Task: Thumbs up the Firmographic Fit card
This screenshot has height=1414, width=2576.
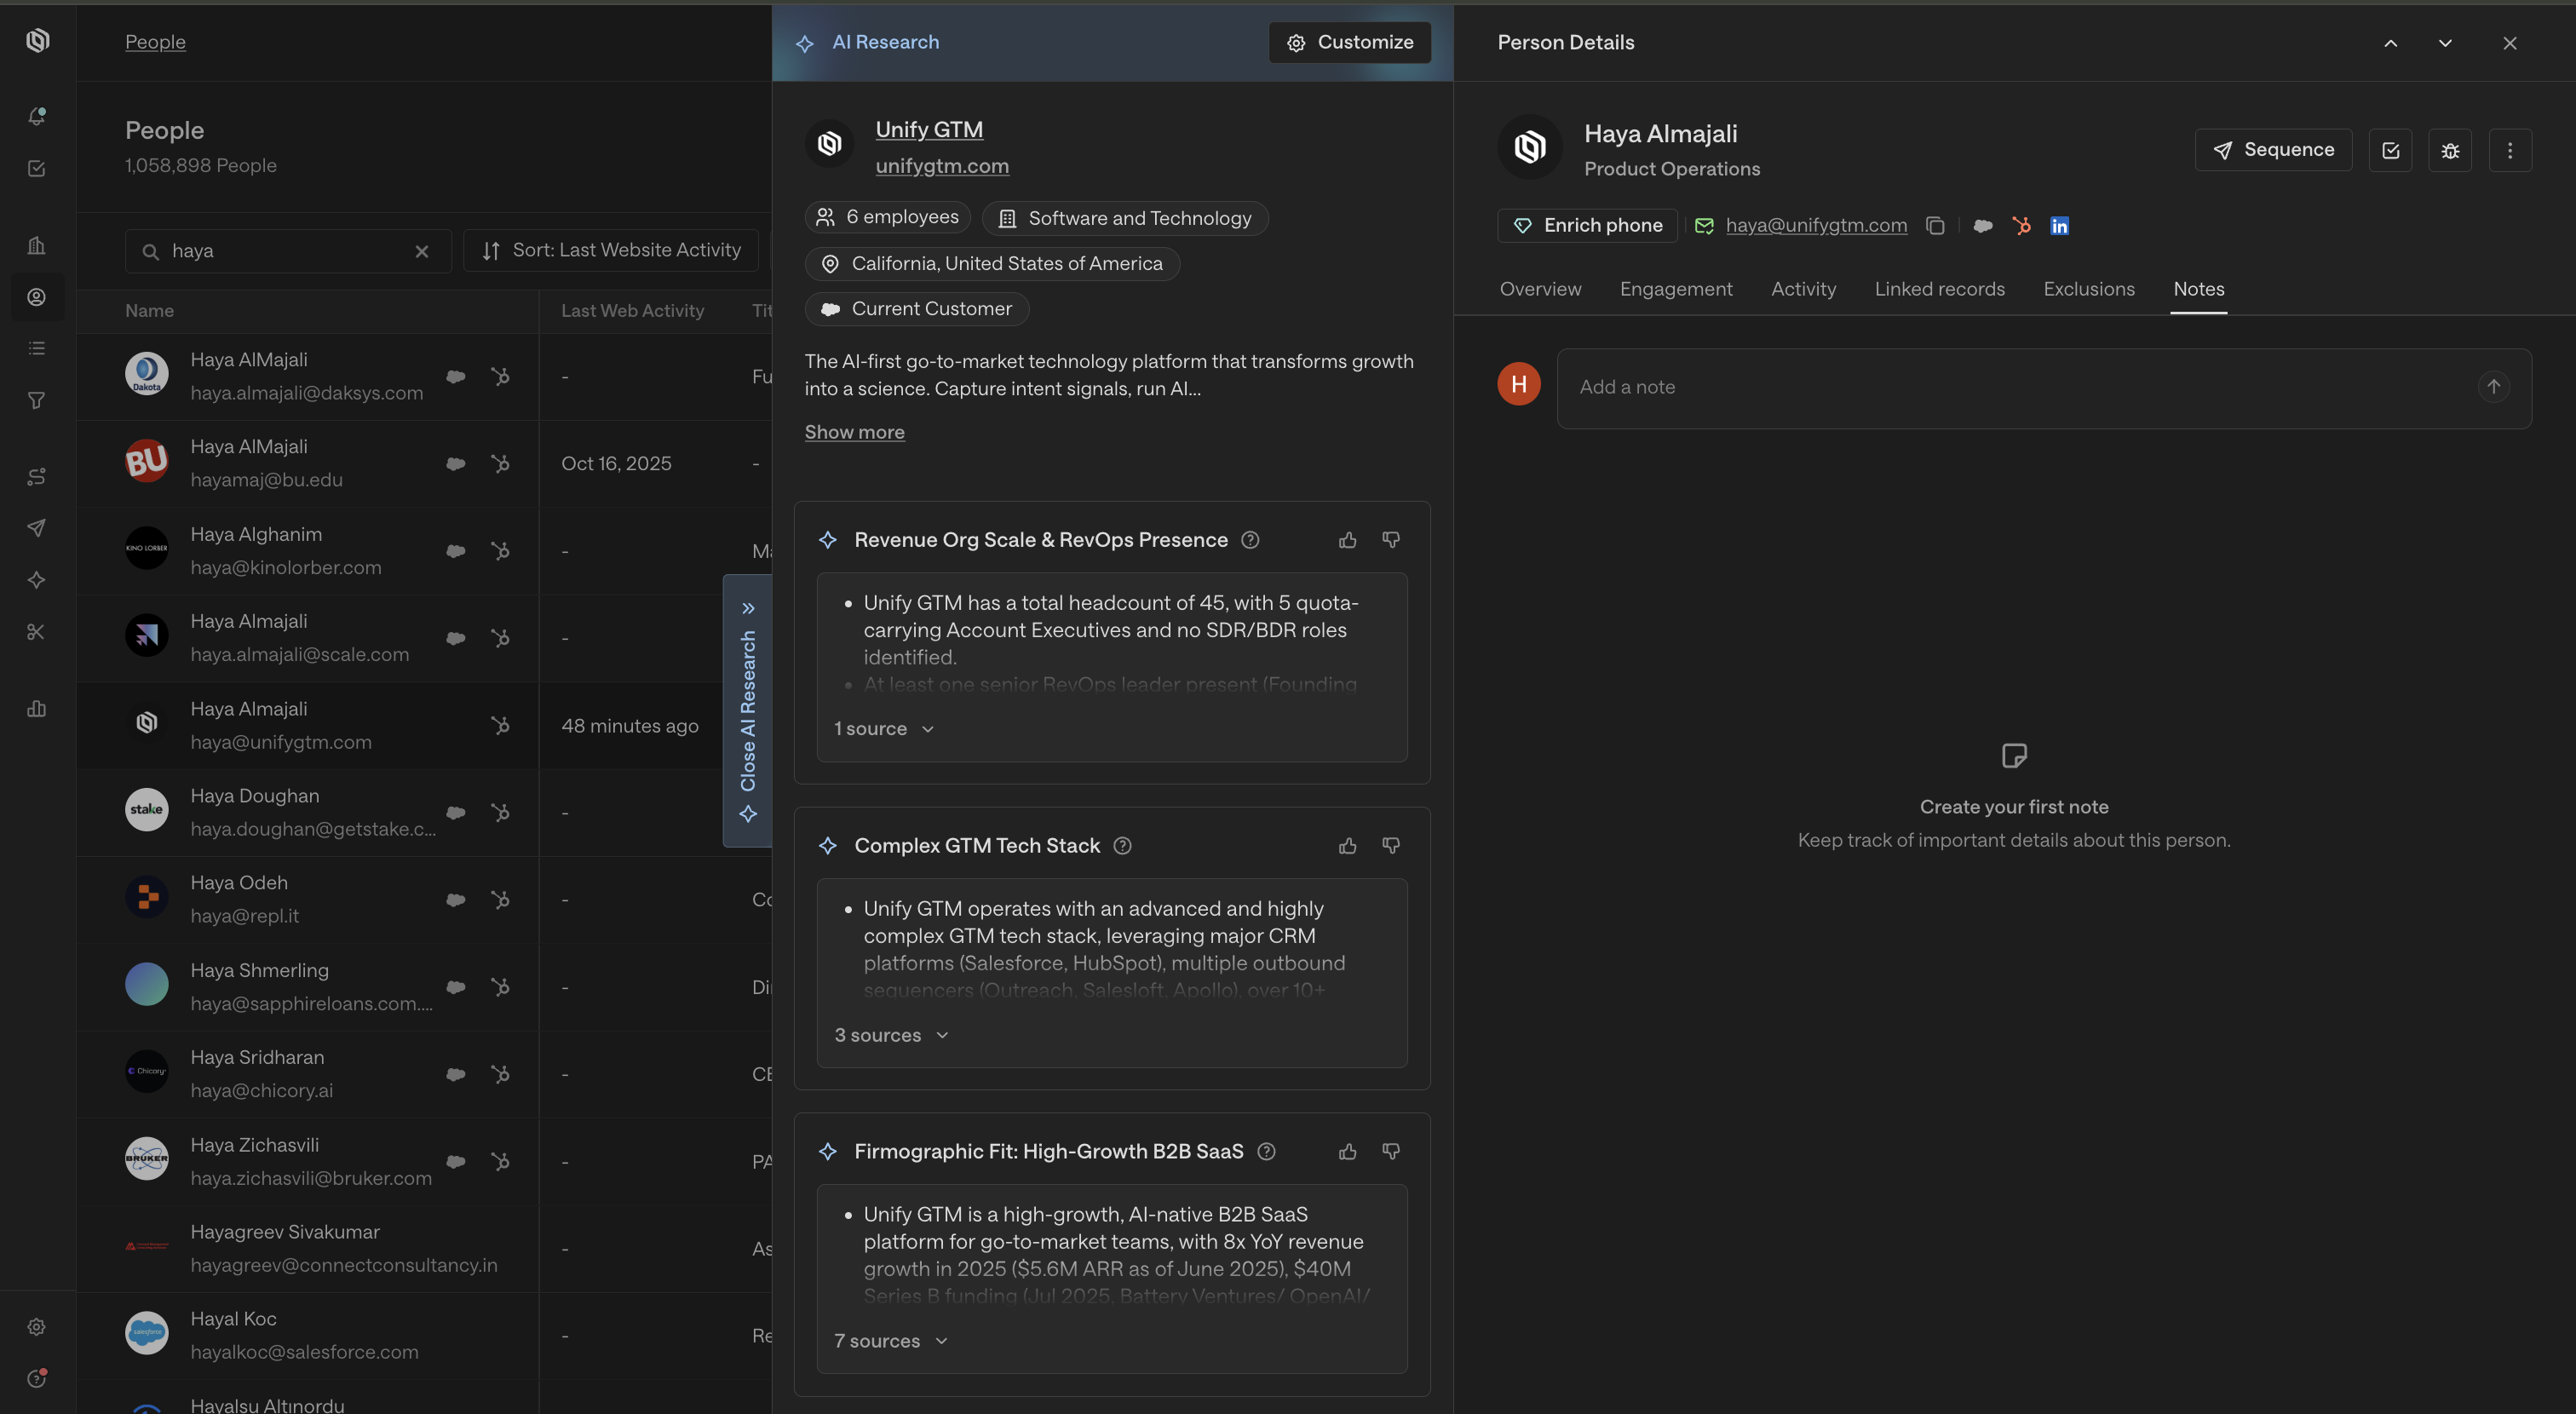Action: 1348,1152
